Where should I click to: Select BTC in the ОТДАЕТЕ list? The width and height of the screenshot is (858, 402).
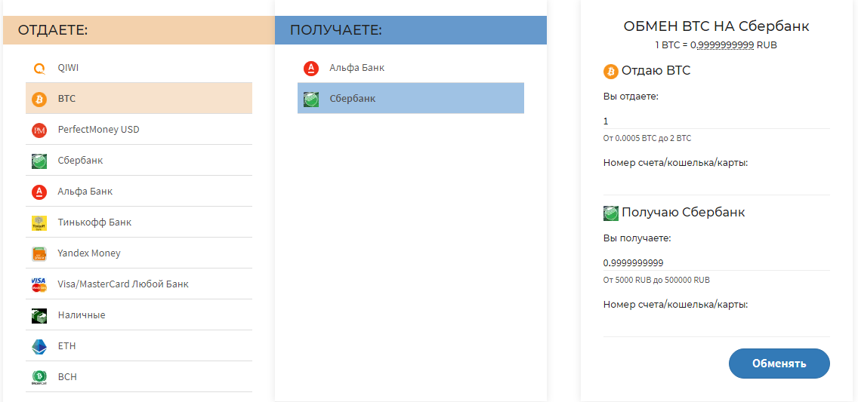point(139,98)
